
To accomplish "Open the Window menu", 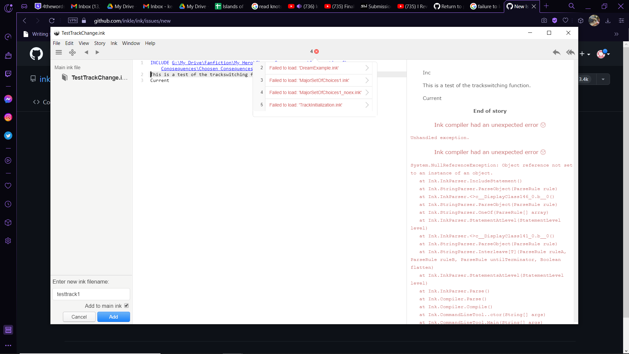I will click(x=131, y=43).
